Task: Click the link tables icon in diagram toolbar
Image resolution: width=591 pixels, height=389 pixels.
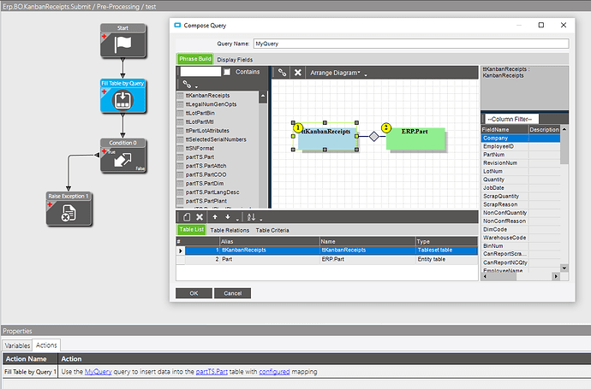Action: point(282,73)
